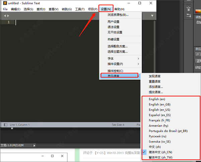Switch language to English (en_US)
Viewport: 201px width, 162px height.
[x=171, y=110]
